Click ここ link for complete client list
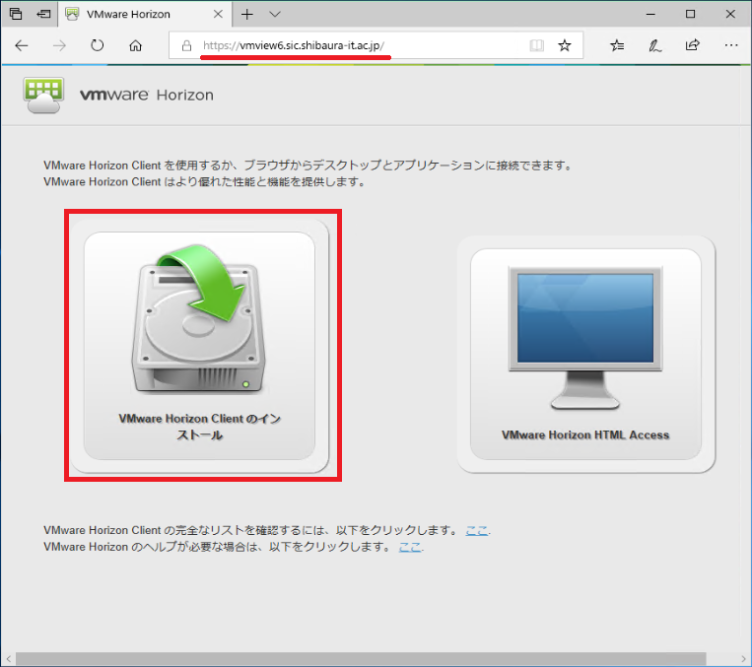 pos(477,530)
